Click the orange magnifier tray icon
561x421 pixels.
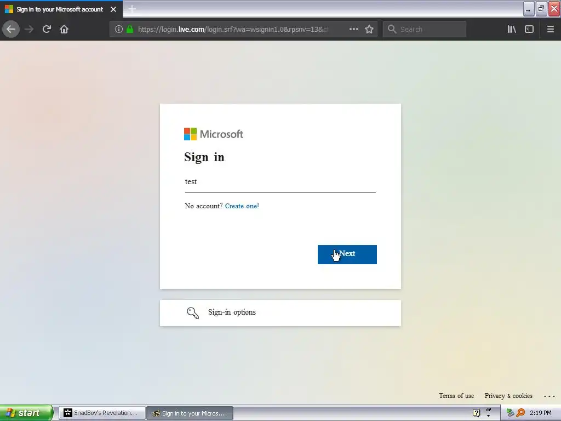click(x=520, y=413)
